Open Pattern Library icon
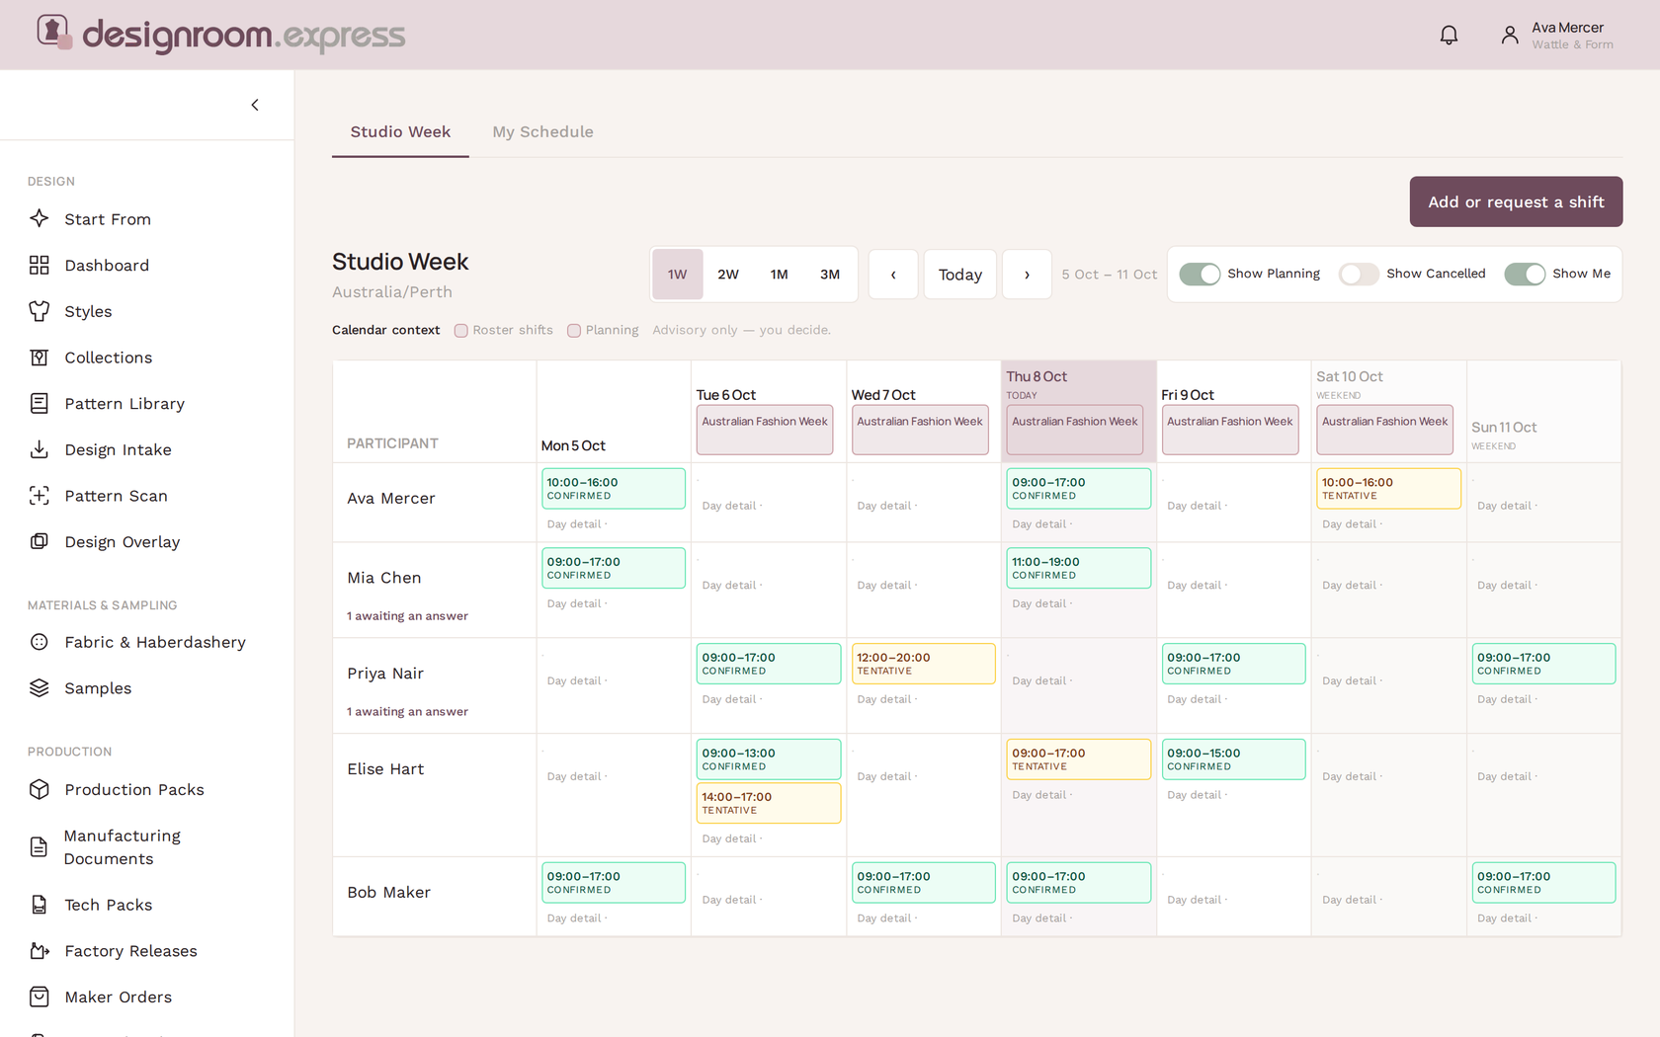Screen dimensions: 1660x1037 coord(40,403)
